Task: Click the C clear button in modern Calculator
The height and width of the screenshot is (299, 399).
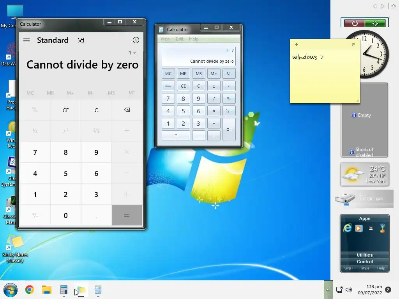Action: pyautogui.click(x=96, y=110)
